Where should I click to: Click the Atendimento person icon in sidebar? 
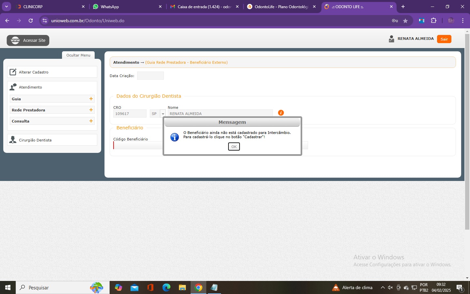[13, 87]
